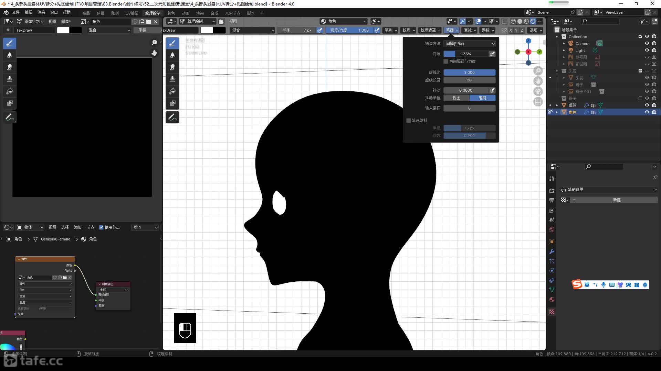Image resolution: width=661 pixels, height=371 pixels.
Task: Toggle visibility of 眼球 object
Action: pos(646,105)
